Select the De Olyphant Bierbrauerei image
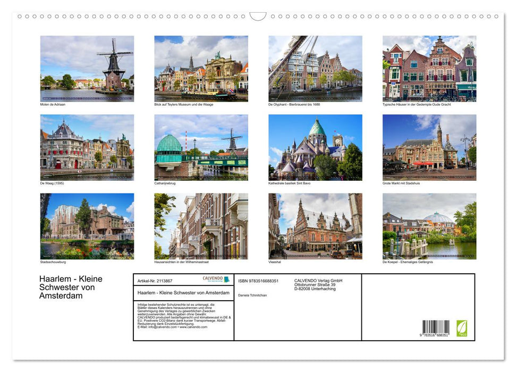Viewport: 516px width, 372px height. 315,67
